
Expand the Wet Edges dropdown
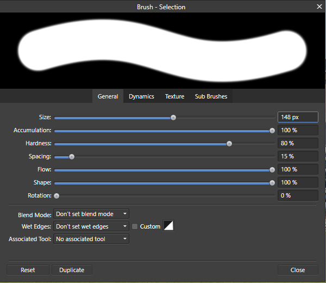91,226
